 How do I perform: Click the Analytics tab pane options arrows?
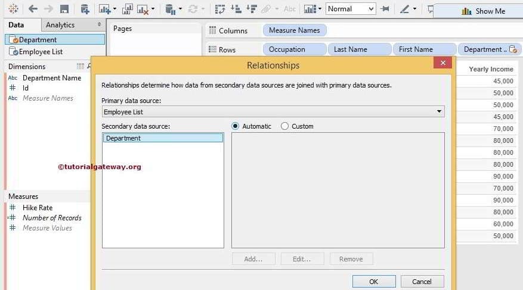coord(99,24)
